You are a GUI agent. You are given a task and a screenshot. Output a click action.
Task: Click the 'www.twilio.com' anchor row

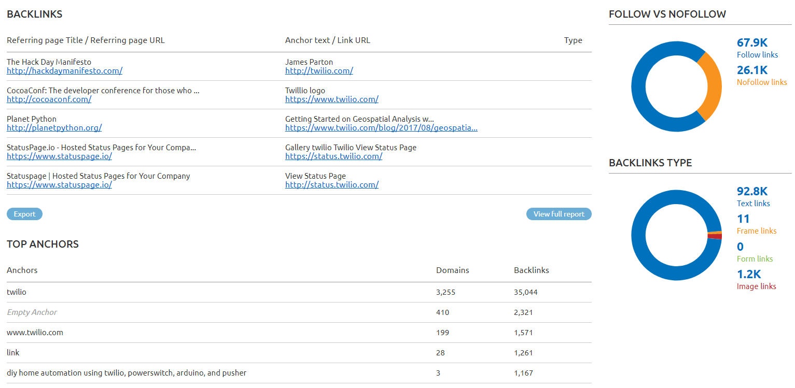coord(299,333)
